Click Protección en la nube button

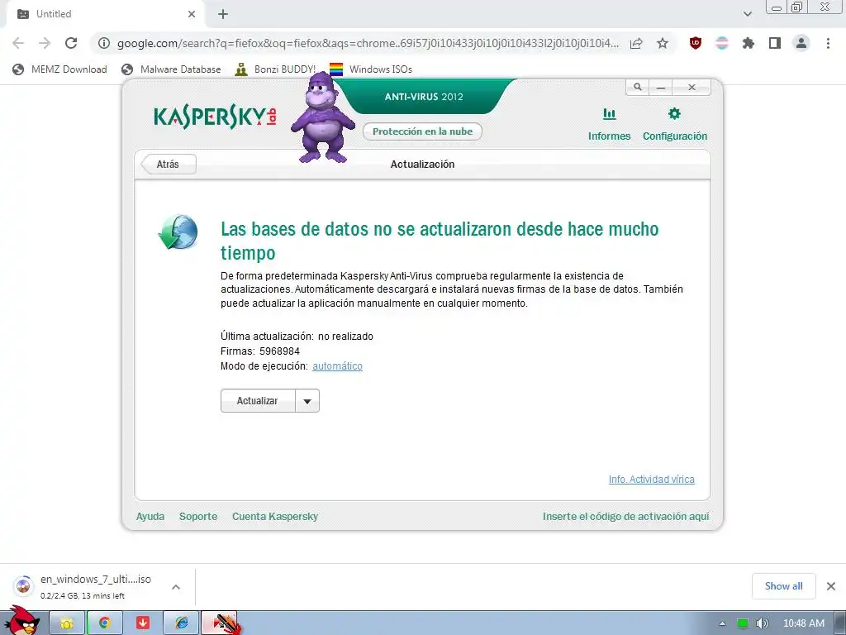422,131
